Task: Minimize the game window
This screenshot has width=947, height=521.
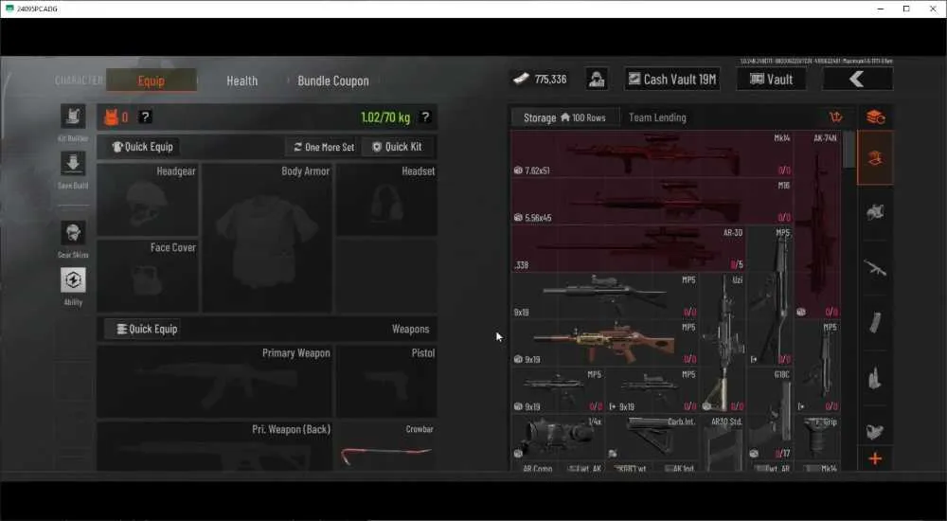Action: coord(881,9)
